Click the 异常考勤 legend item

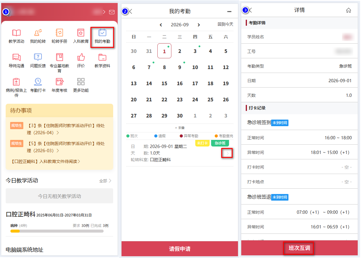[x=189, y=136]
